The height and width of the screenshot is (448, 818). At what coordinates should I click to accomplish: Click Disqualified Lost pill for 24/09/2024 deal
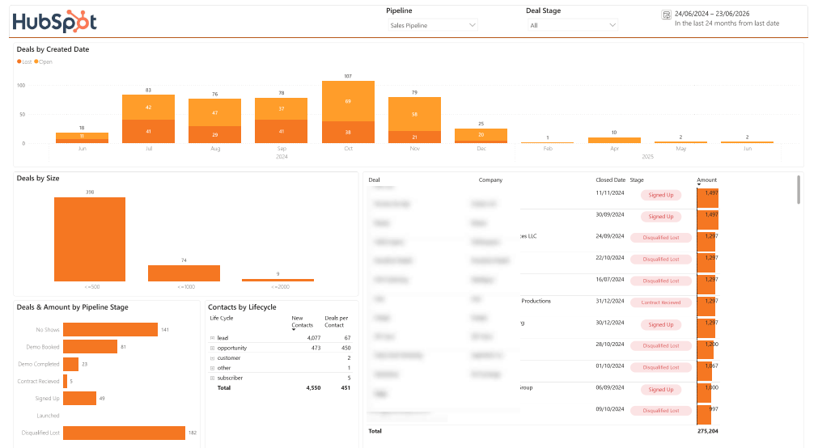pos(660,238)
